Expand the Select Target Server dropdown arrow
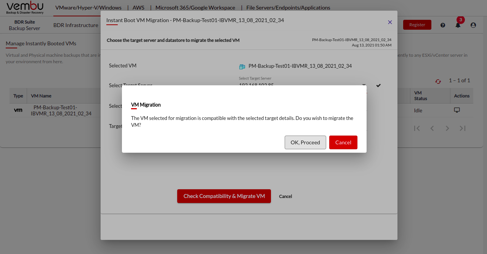This screenshot has height=254, width=487. tap(364, 85)
